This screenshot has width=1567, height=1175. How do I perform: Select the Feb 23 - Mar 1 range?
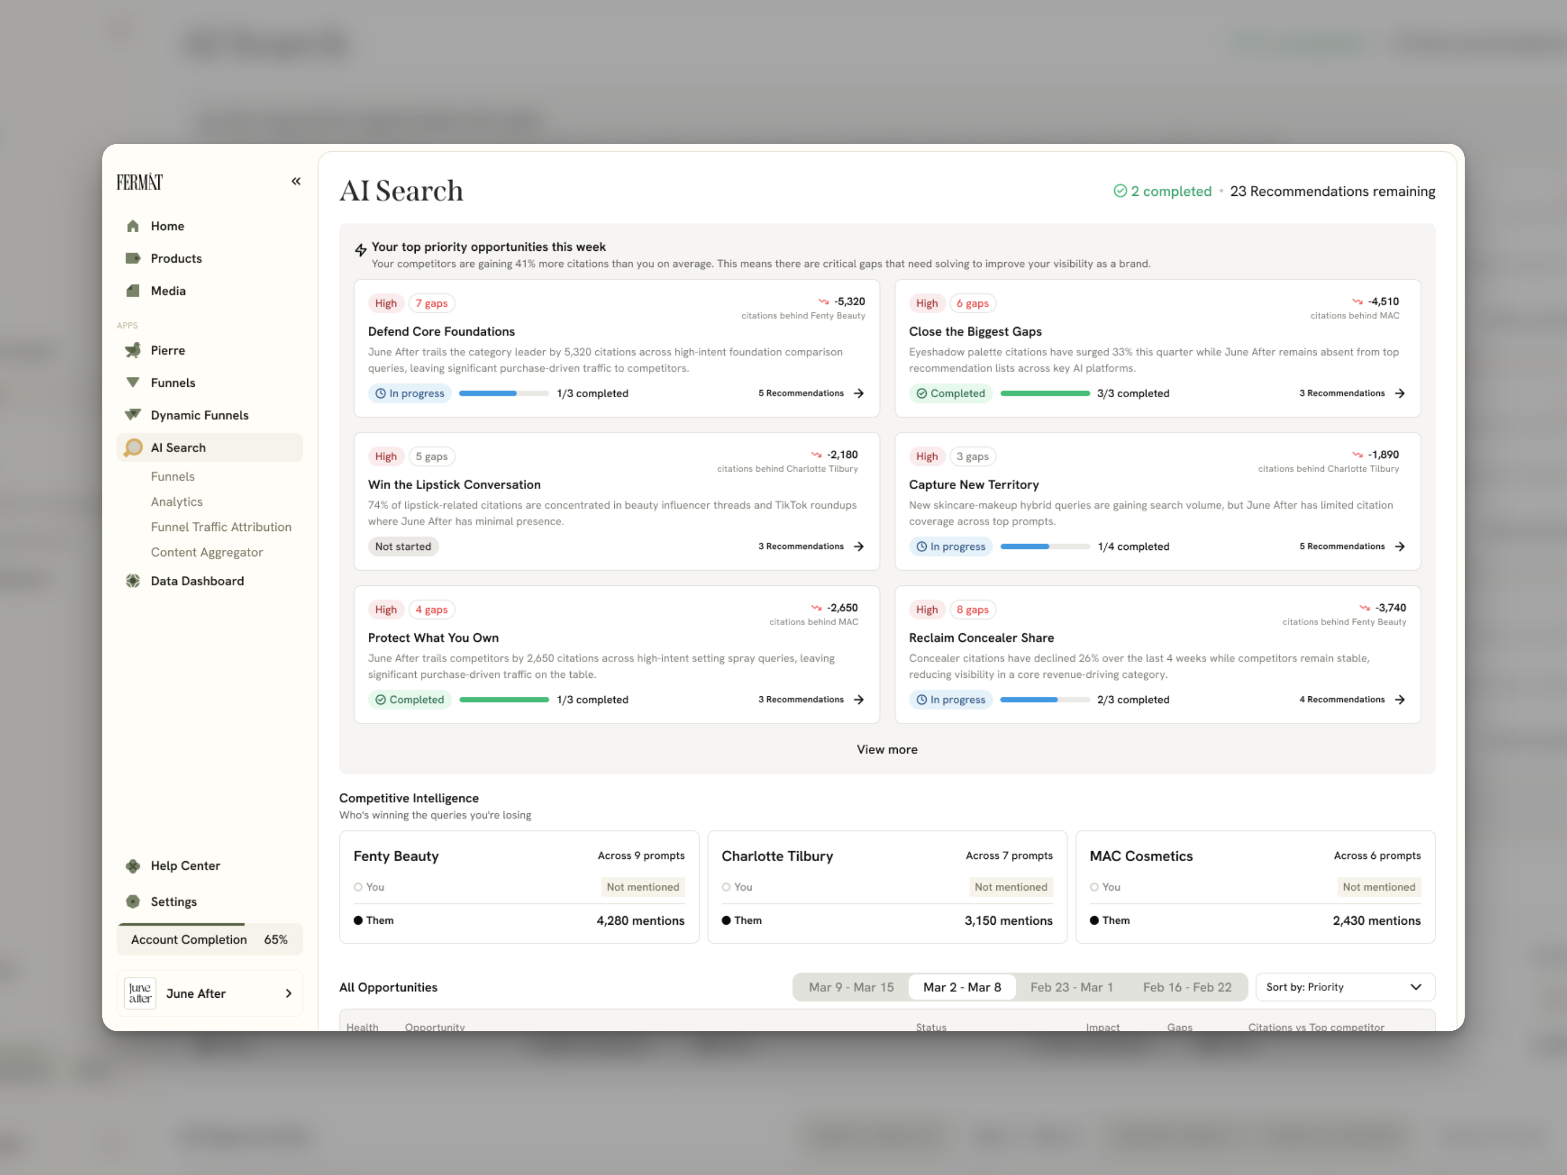pyautogui.click(x=1071, y=987)
